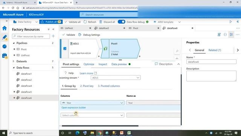Select the 1. Group by step
The width and height of the screenshot is (241, 136).
click(x=69, y=86)
